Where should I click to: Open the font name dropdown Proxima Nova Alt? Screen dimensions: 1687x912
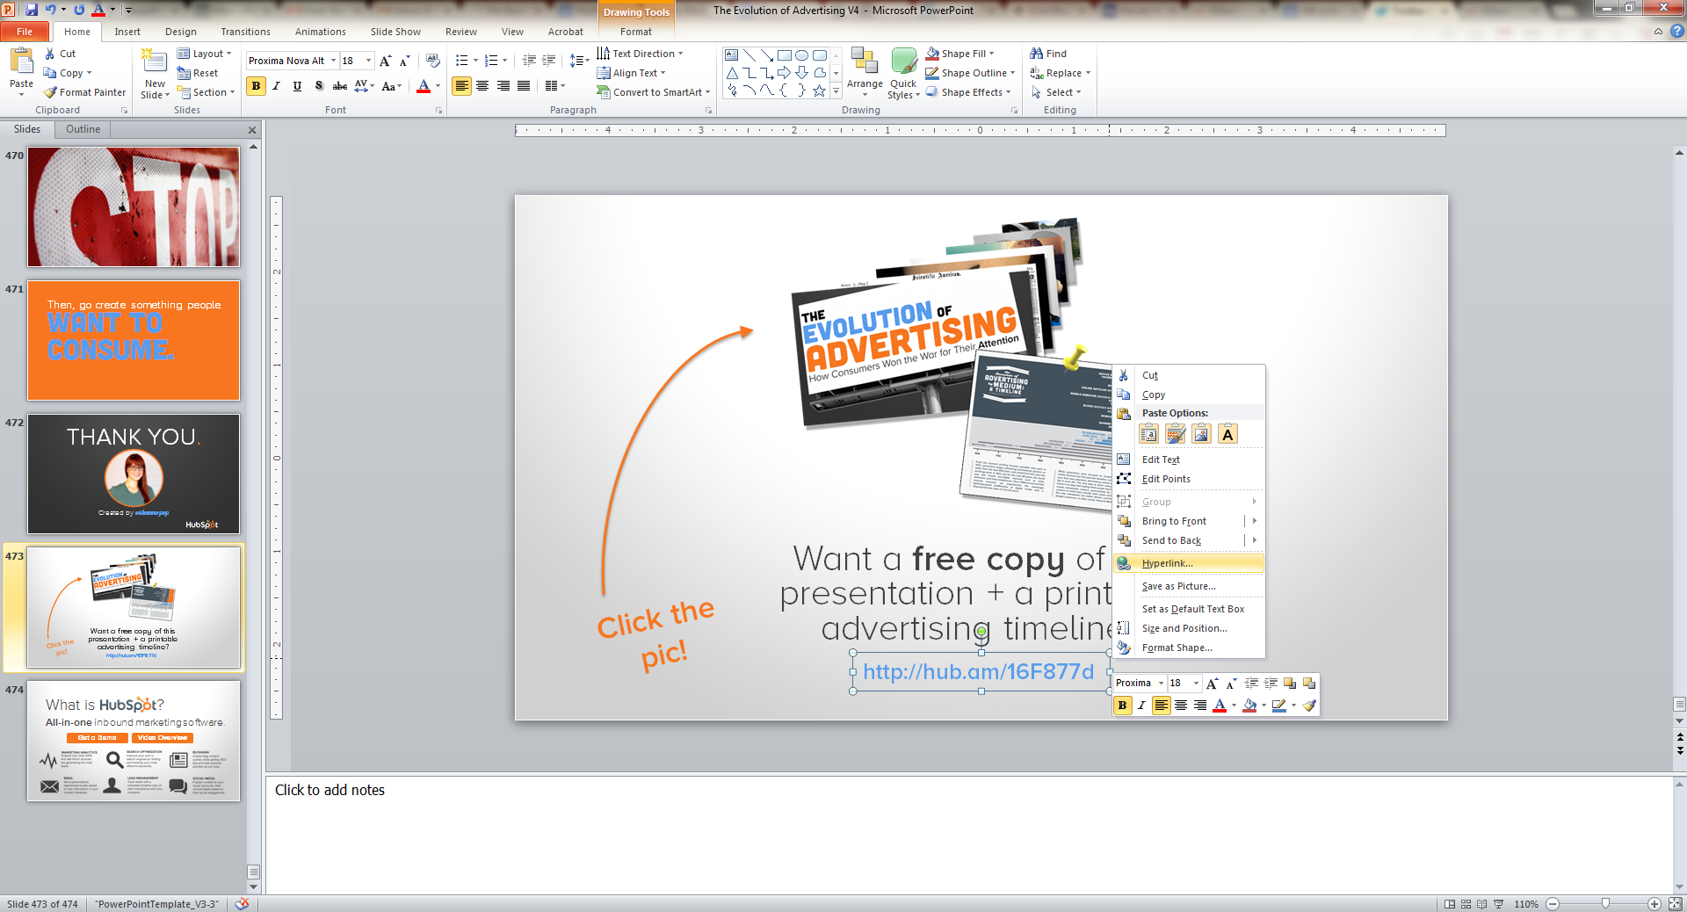333,61
